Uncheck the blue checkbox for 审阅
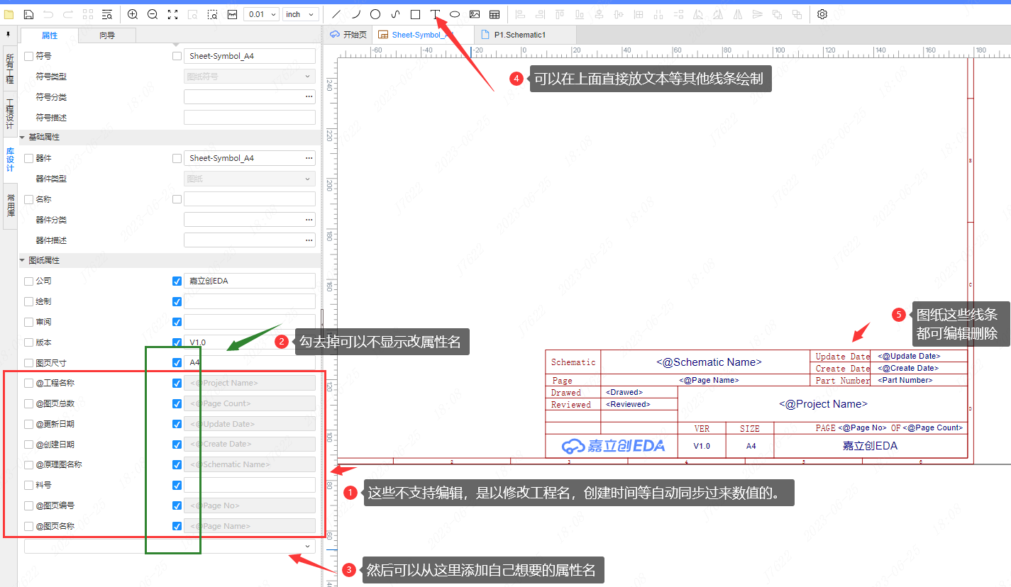The image size is (1011, 587). [177, 322]
